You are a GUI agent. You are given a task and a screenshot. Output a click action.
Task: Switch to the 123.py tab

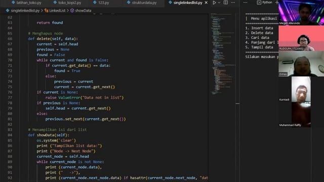103,3
